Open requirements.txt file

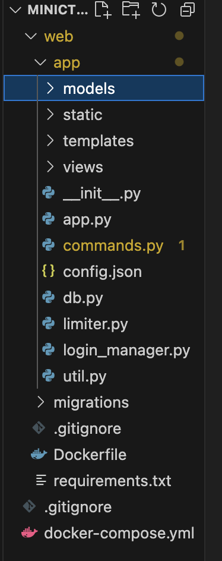point(112,481)
